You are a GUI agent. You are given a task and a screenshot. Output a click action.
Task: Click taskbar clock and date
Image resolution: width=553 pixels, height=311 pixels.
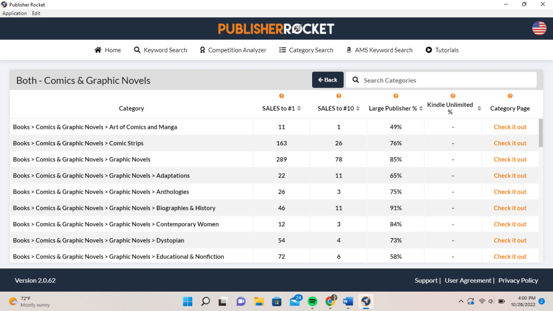pos(523,301)
